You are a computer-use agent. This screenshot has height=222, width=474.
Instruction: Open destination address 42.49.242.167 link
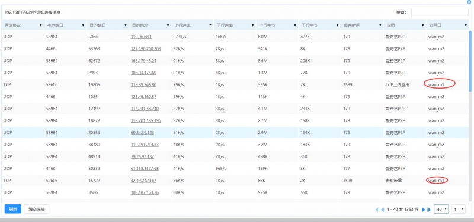click(x=143, y=181)
